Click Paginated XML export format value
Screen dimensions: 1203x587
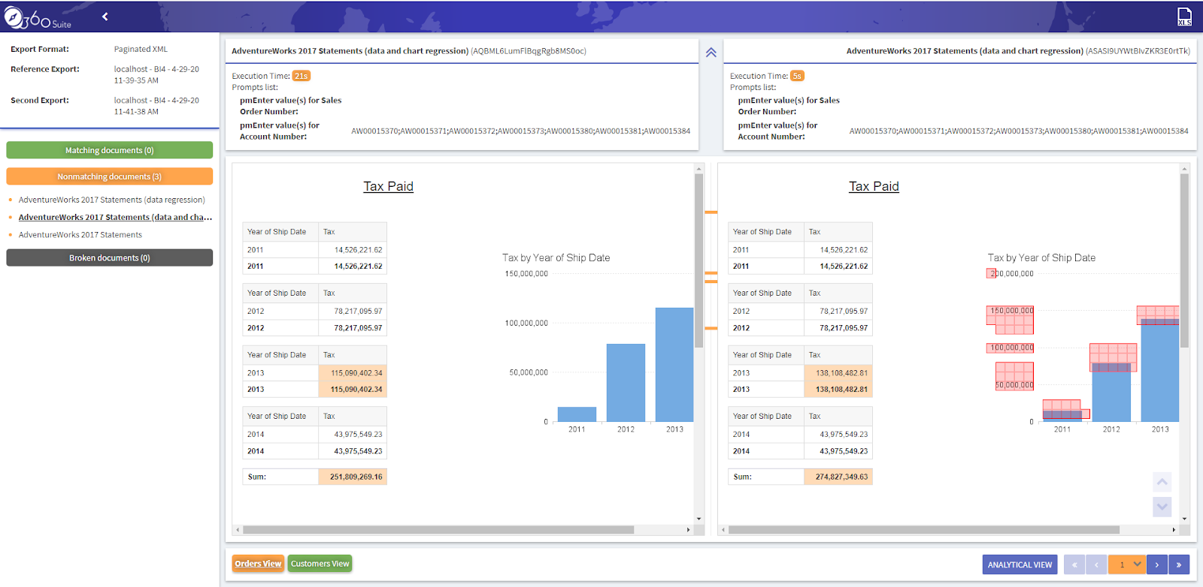pos(141,49)
